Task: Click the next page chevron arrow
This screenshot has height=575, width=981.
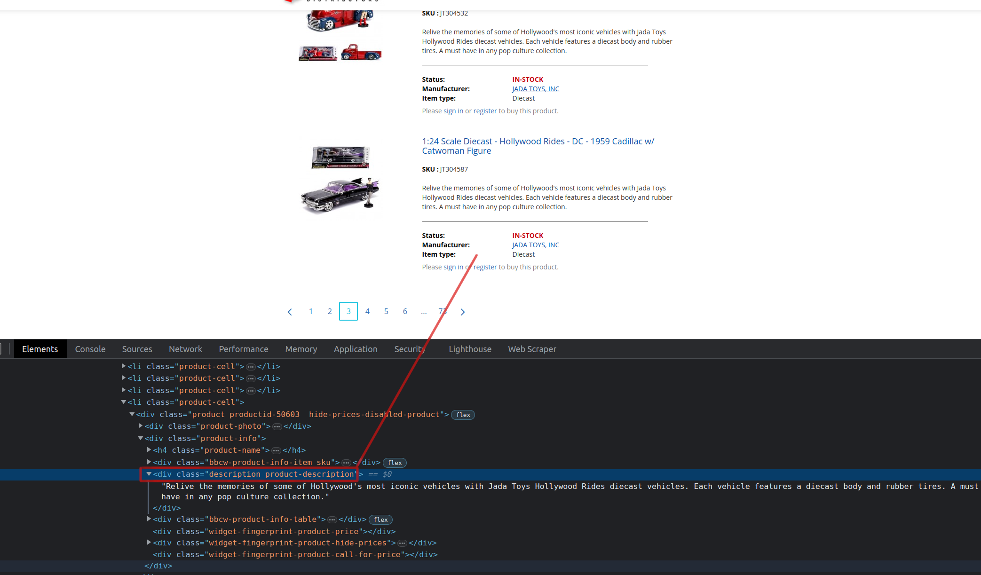Action: tap(463, 312)
